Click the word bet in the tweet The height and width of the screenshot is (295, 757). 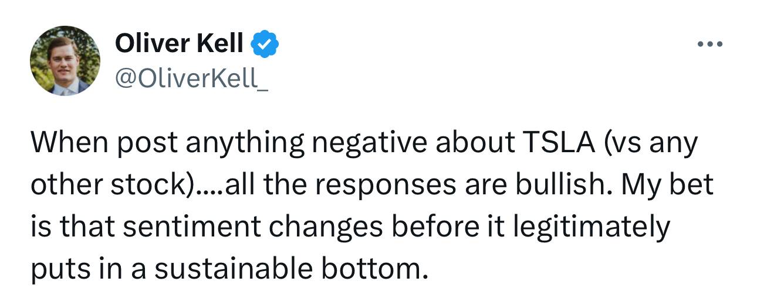click(x=693, y=185)
